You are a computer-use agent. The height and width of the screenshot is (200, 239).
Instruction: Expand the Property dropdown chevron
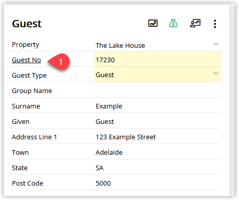point(216,44)
